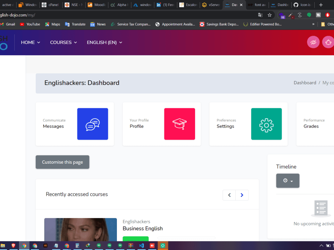The height and width of the screenshot is (250, 334).
Task: Open WinRAR from the taskbar
Action: coord(131,246)
